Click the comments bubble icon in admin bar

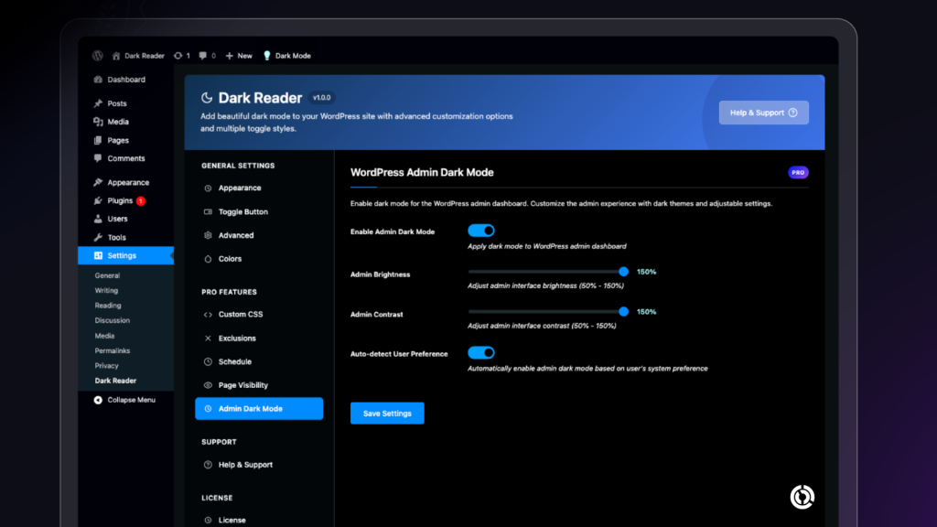click(x=203, y=56)
